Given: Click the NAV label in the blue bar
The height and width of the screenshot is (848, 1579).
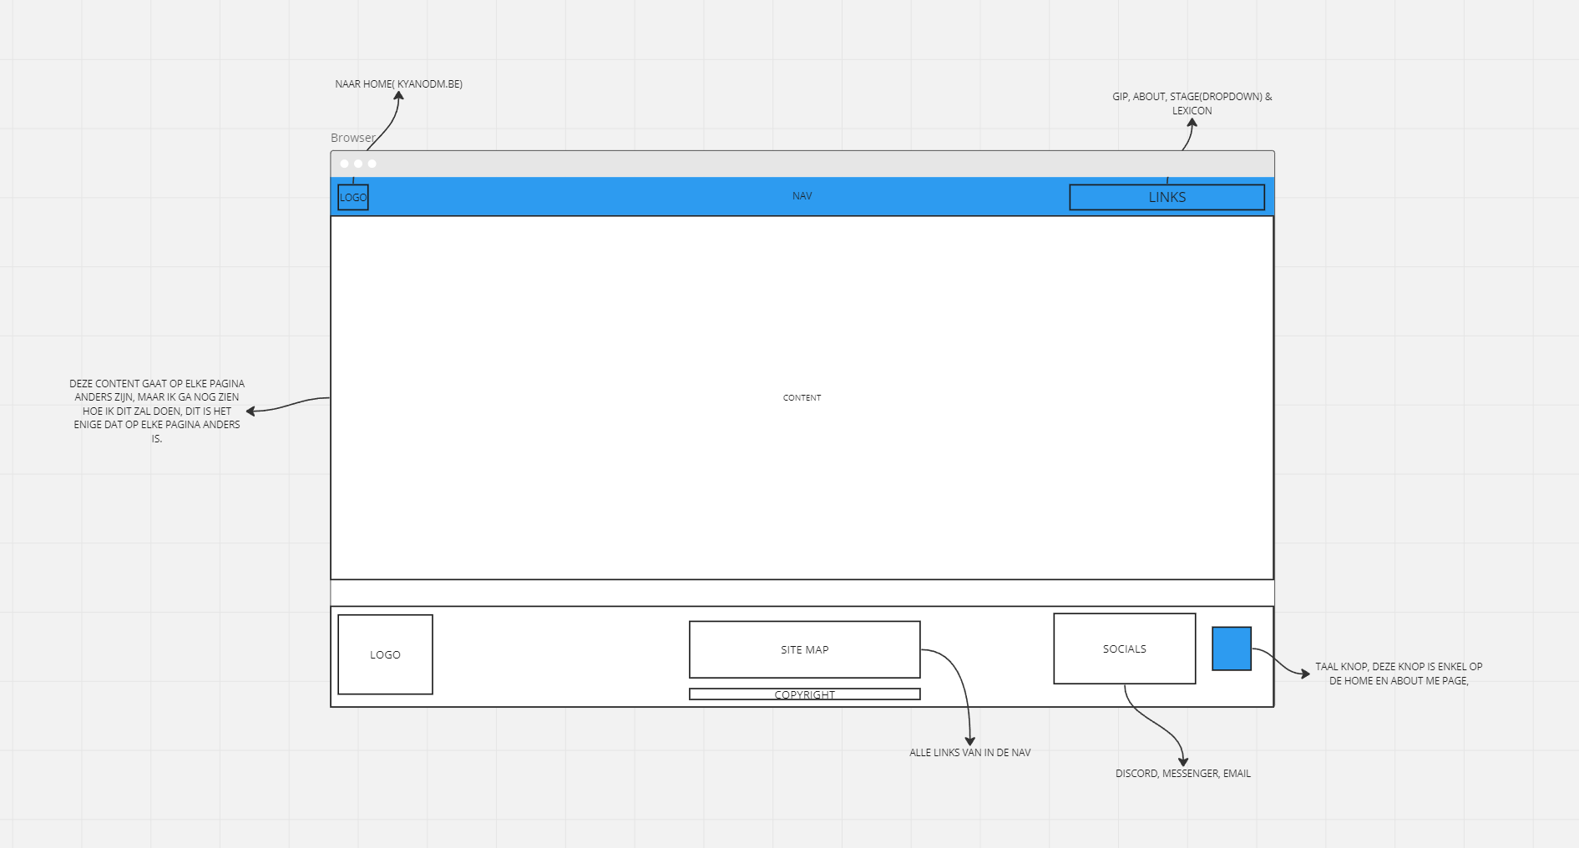Looking at the screenshot, I should (802, 196).
